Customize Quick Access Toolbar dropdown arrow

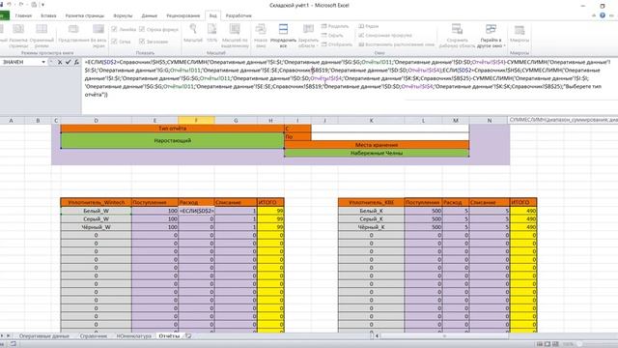click(42, 5)
